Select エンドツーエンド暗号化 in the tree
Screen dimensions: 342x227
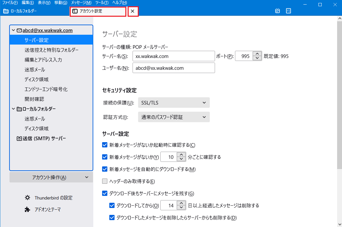coord(51,89)
